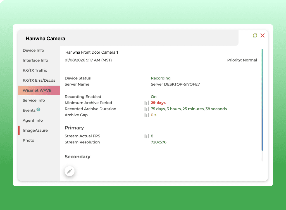Click the Priority: Normal label
This screenshot has height=210, width=286.
click(242, 60)
